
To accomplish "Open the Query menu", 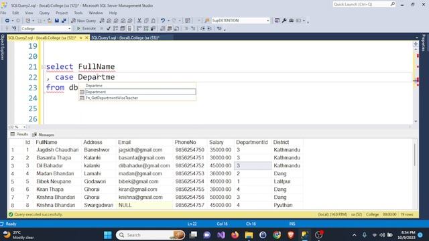I will coord(44,13).
